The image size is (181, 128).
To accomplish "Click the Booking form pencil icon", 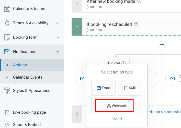I will [x=7, y=37].
